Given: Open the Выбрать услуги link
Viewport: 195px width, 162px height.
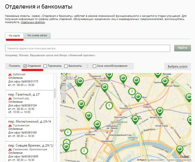Looking at the screenshot, I should pyautogui.click(x=177, y=66).
